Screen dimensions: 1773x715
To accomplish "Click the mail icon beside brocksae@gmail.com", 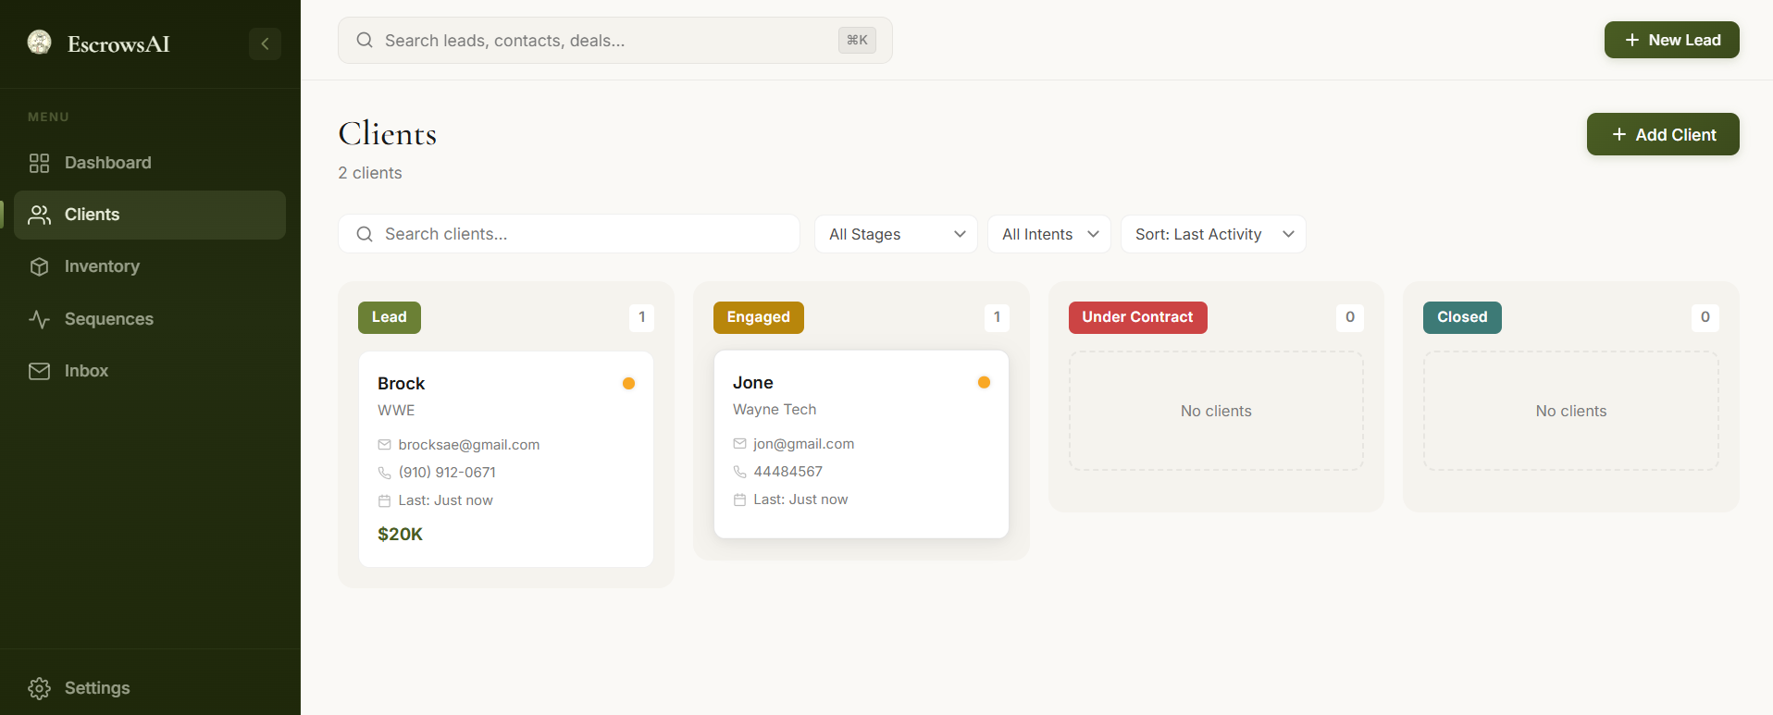I will pyautogui.click(x=384, y=445).
